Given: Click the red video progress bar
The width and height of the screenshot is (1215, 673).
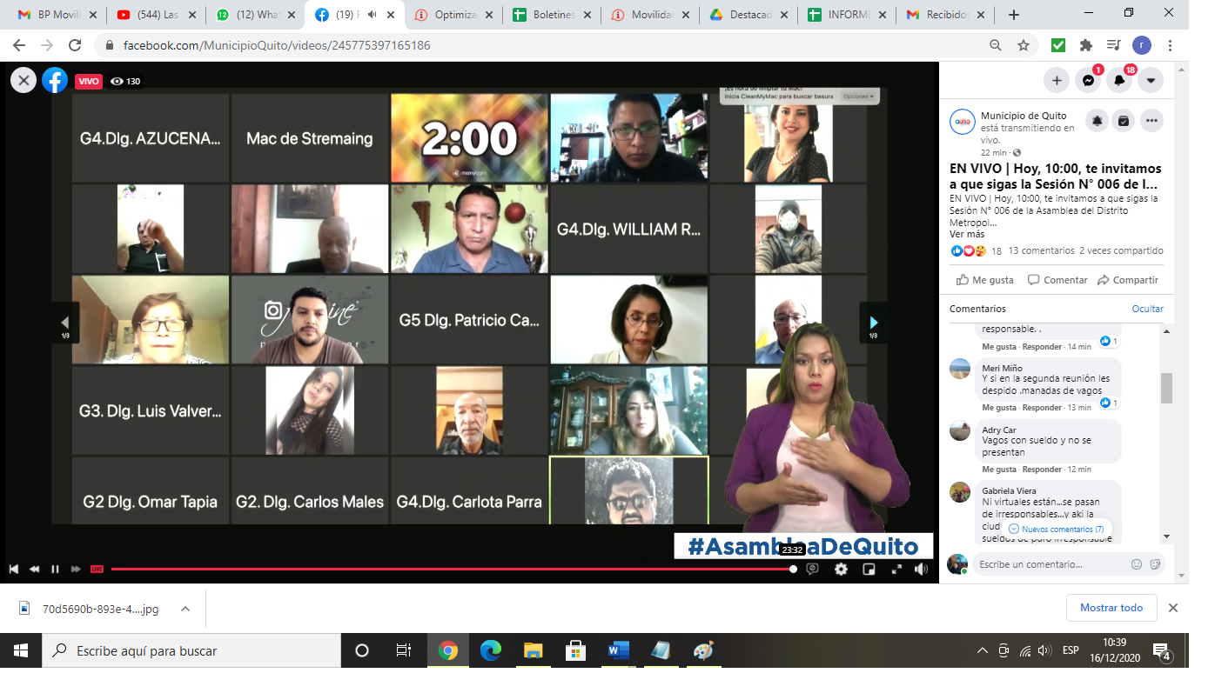Looking at the screenshot, I should 453,569.
